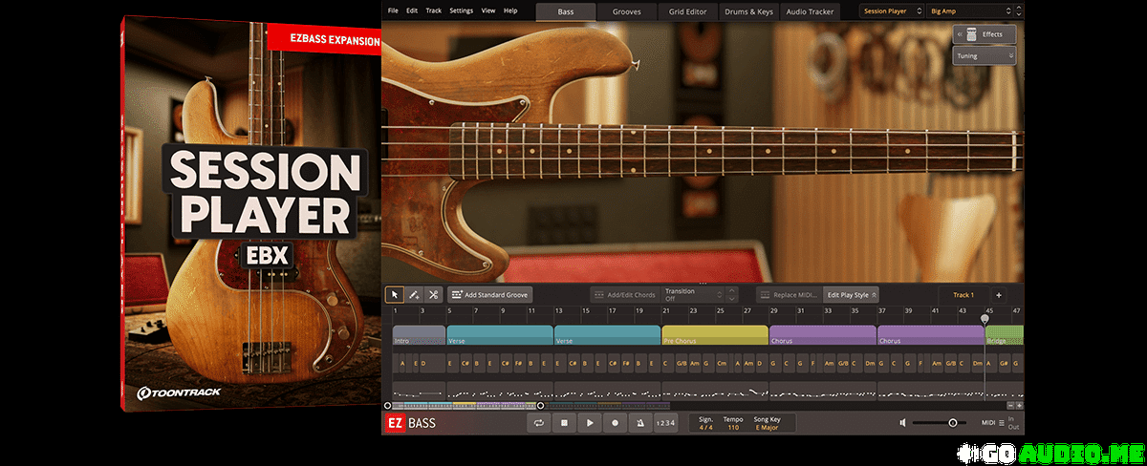Toggle the metronome icon
This screenshot has width=1147, height=466.
click(639, 422)
